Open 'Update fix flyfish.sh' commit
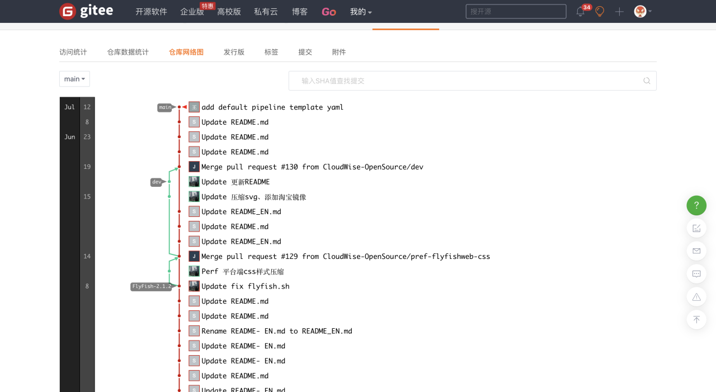 246,286
